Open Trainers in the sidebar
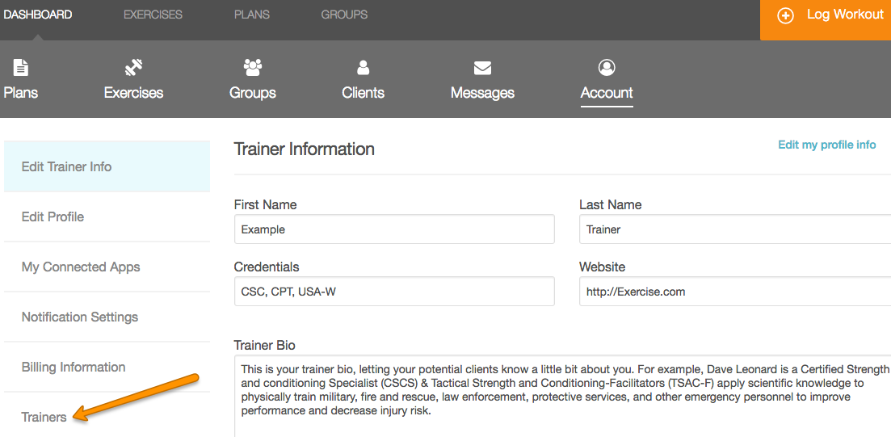Image resolution: width=891 pixels, height=437 pixels. 107,417
